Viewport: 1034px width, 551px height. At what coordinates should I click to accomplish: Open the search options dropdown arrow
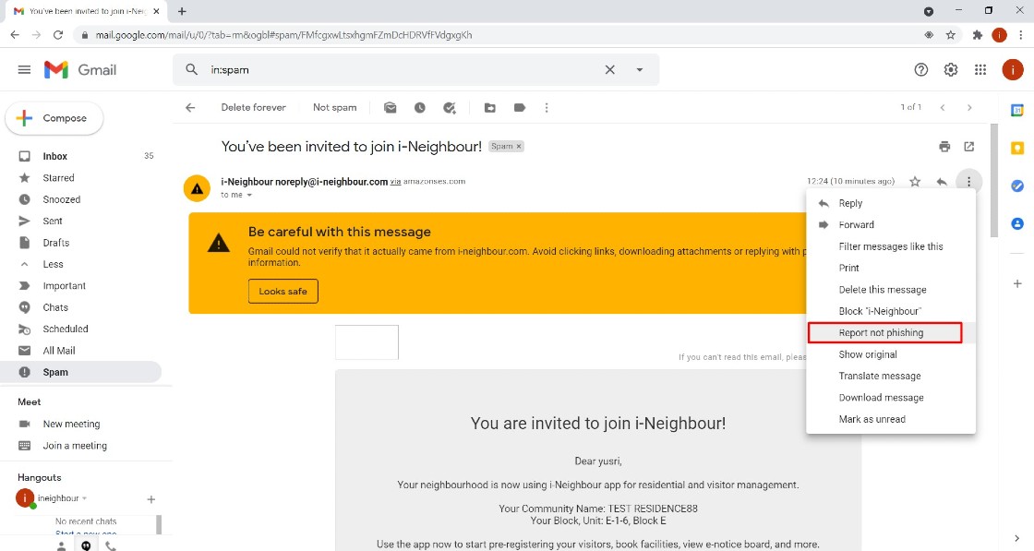coord(639,70)
